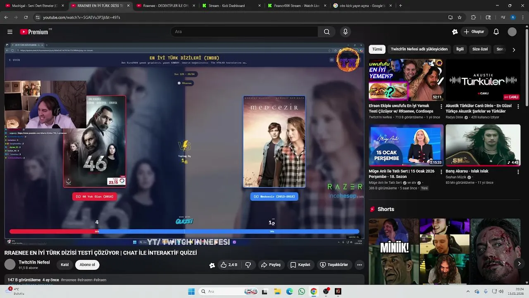The width and height of the screenshot is (529, 298).
Task: Open OBS Studio from the taskbar
Action: click(x=326, y=291)
